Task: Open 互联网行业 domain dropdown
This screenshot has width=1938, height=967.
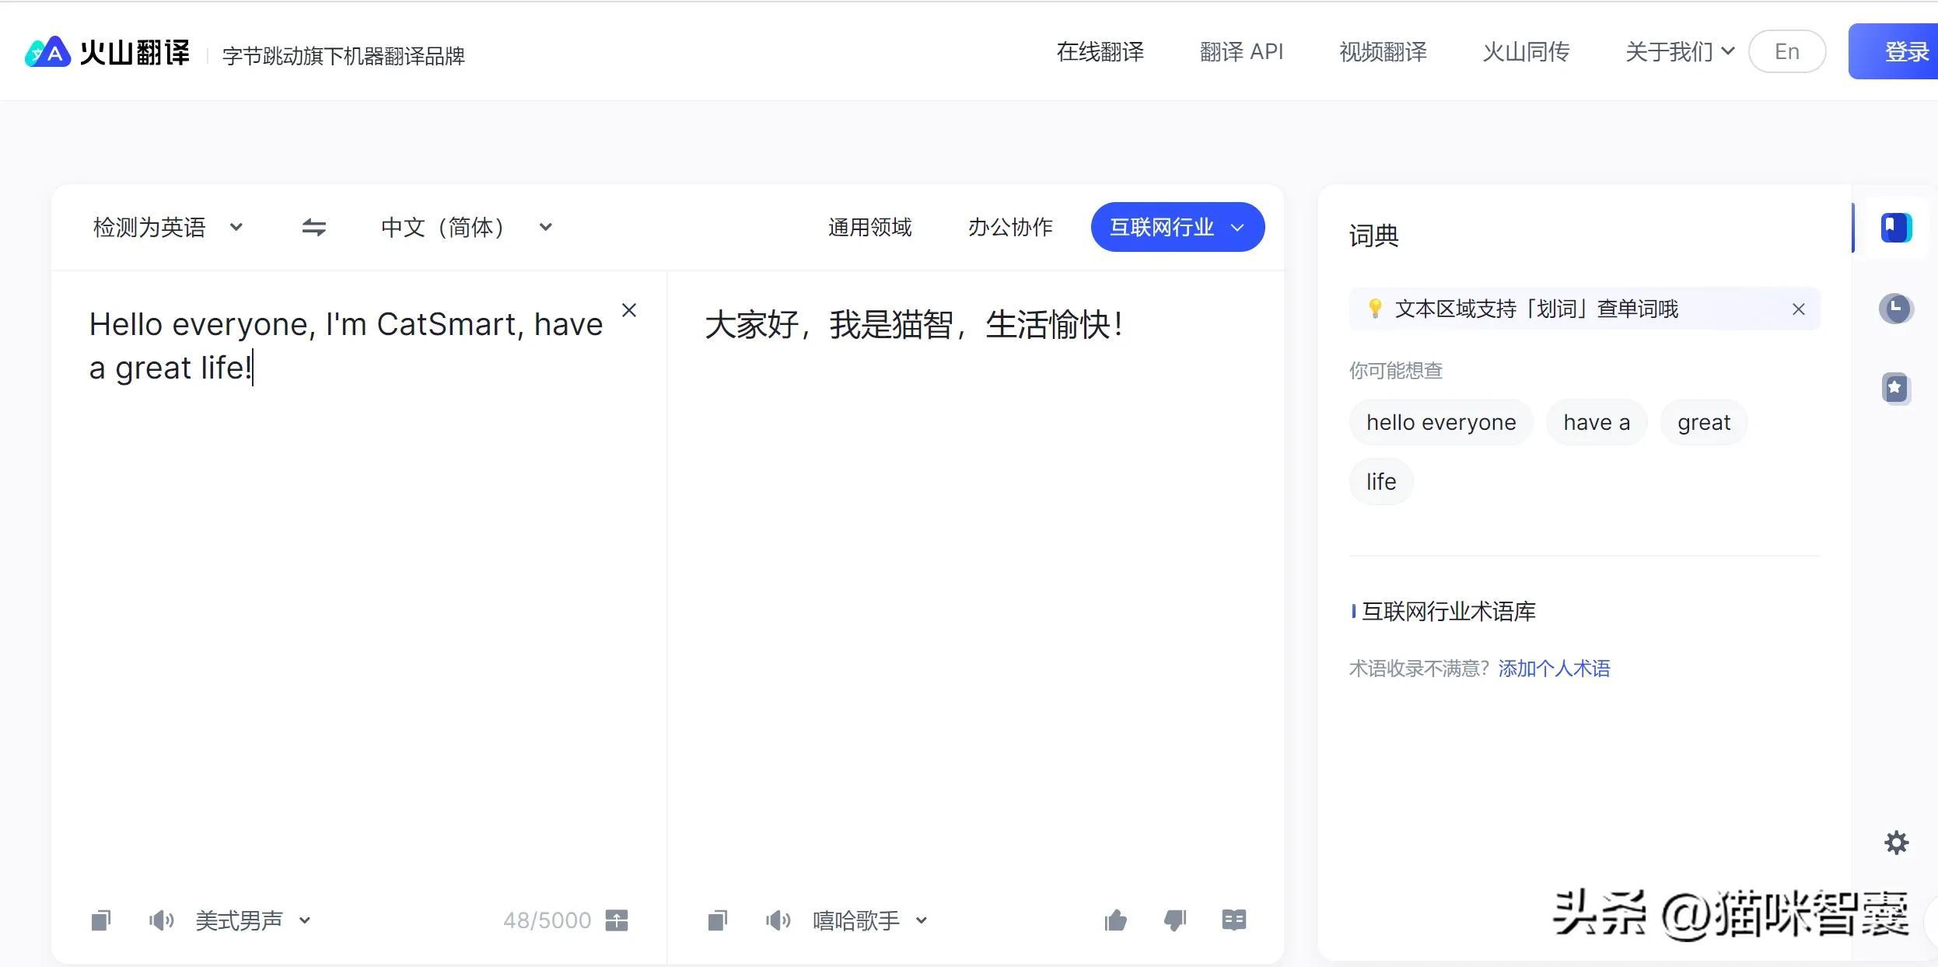Action: 1177,227
